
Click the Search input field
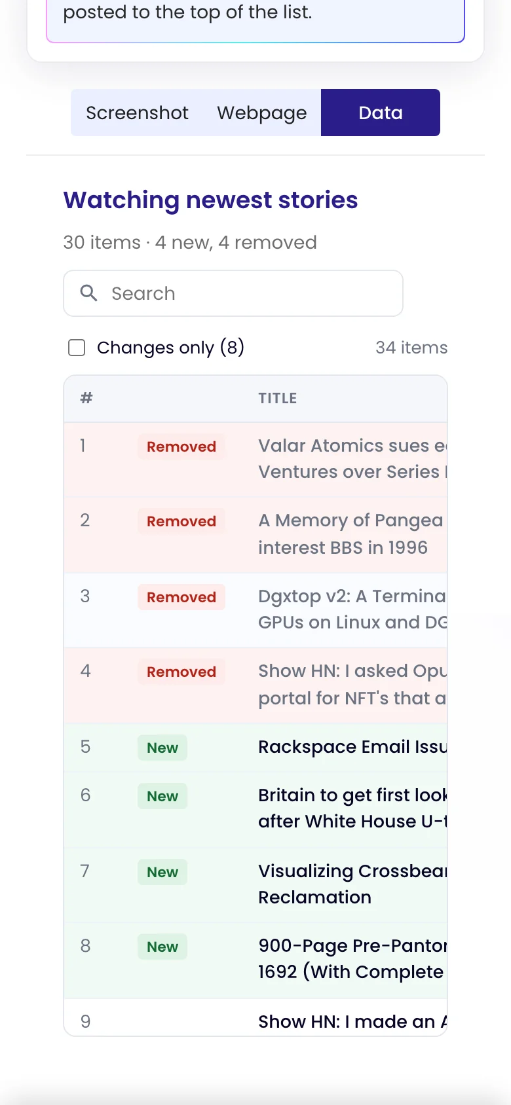tap(233, 293)
